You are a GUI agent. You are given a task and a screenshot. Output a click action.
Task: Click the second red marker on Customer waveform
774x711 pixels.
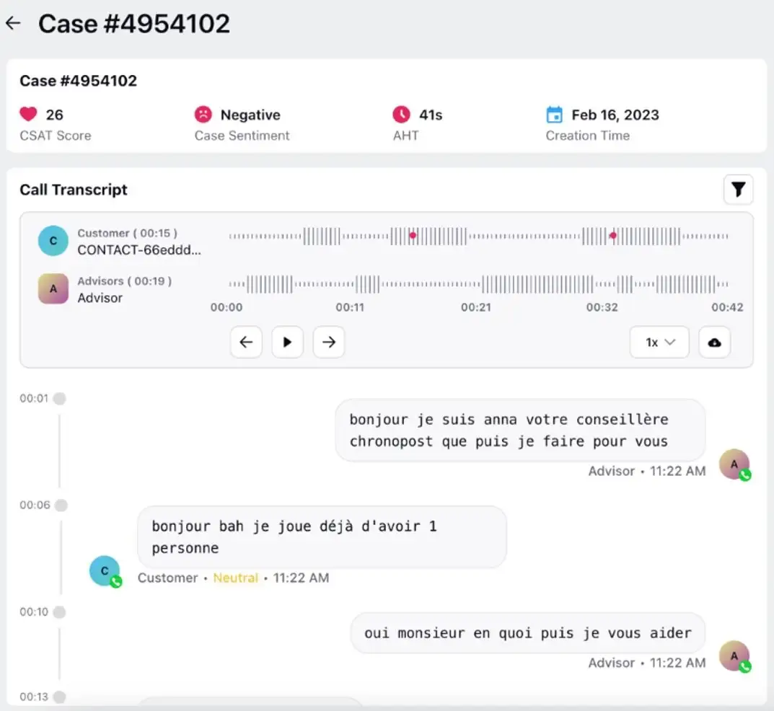(613, 234)
